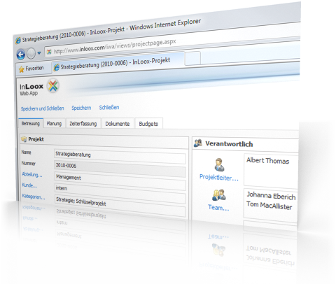Open the Favoriten star button
This screenshot has width=336, height=284.
(31, 69)
